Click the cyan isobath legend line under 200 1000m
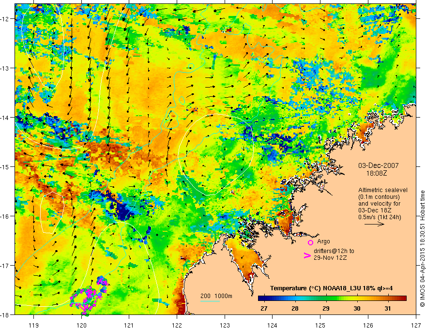This screenshot has width=426, height=329. [x=210, y=301]
